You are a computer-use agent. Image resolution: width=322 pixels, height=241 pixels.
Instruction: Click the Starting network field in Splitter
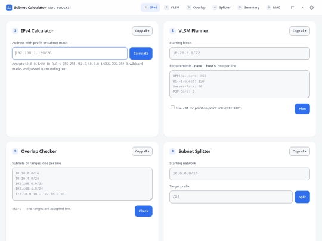tap(240, 174)
